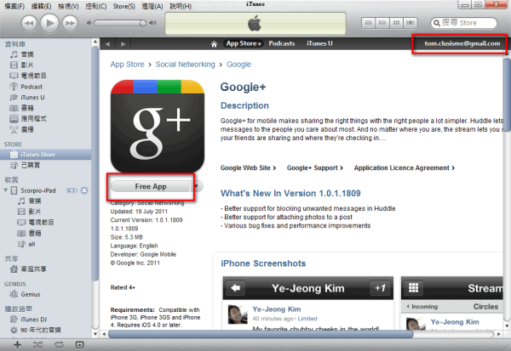Switch to album list view icon
511x351 pixels.
[382, 23]
